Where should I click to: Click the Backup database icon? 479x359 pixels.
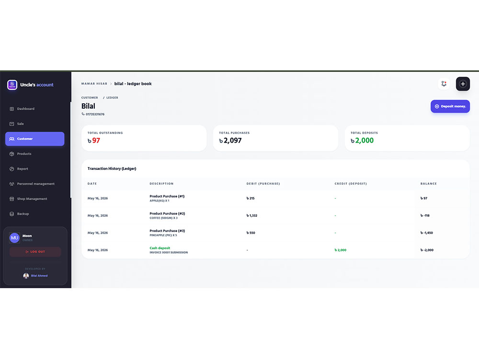[x=11, y=213]
